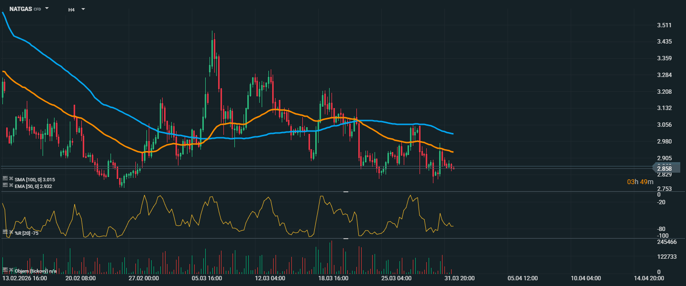Open the NATGAS symbol dropdown arrow
This screenshot has height=286, width=686.
(47, 9)
